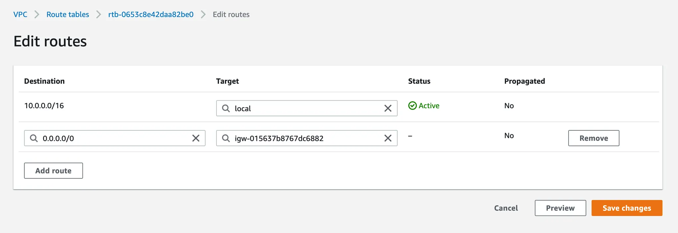The image size is (678, 233).
Task: Click the Edit routes breadcrumb item
Action: point(231,15)
